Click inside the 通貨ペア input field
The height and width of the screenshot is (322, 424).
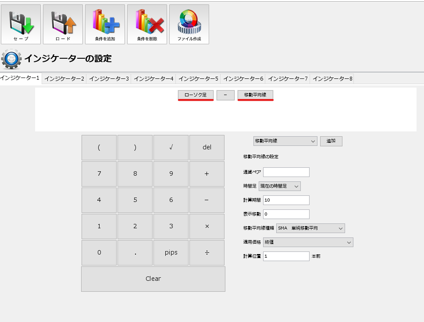[286, 172]
